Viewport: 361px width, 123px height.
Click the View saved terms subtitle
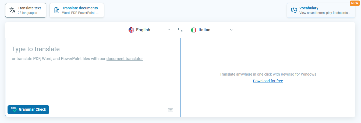(x=325, y=13)
